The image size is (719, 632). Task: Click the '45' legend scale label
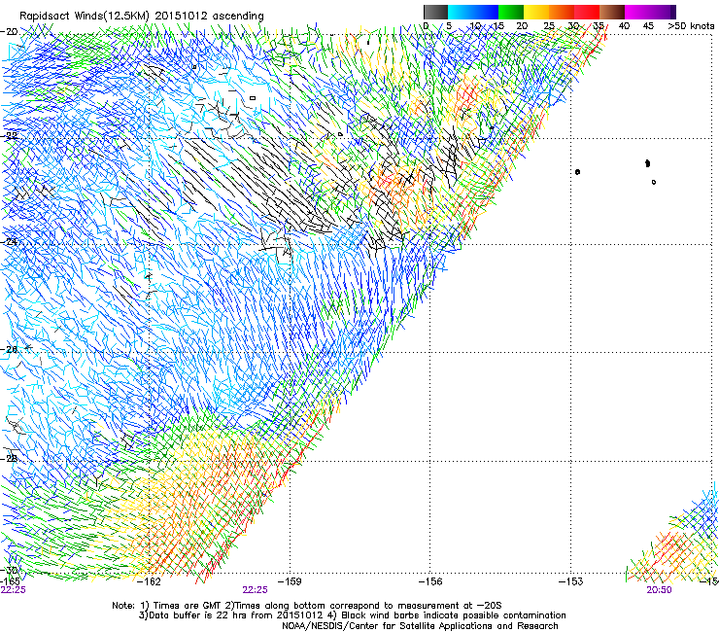point(648,26)
